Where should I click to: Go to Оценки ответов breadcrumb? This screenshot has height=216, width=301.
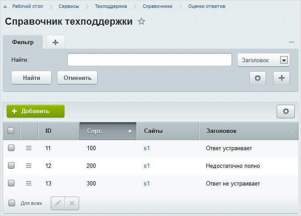207,6
